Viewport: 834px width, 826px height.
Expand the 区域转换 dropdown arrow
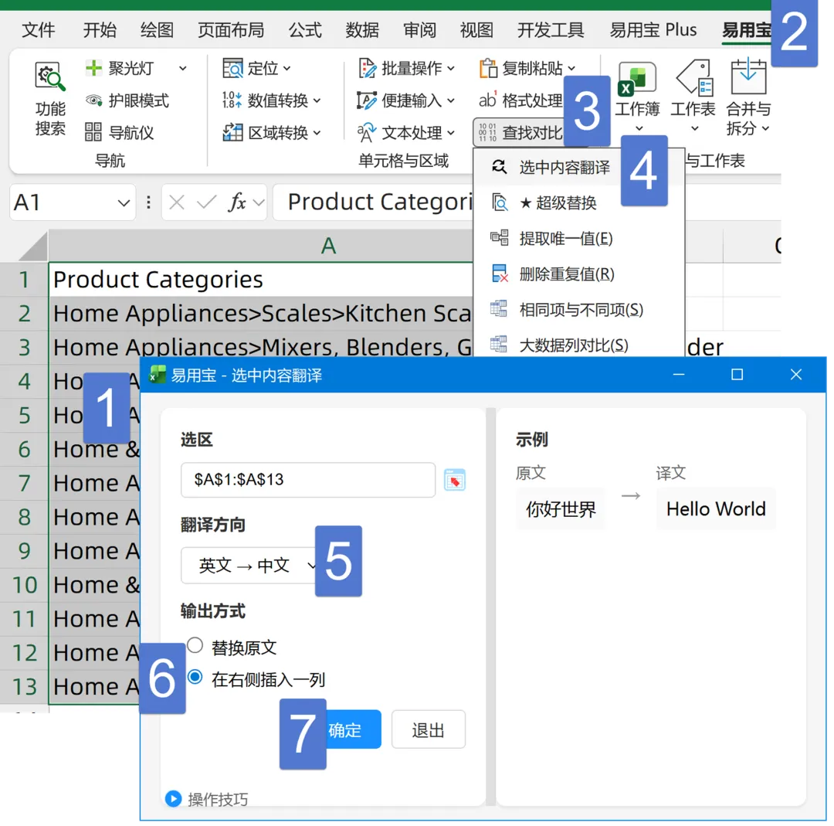point(317,133)
